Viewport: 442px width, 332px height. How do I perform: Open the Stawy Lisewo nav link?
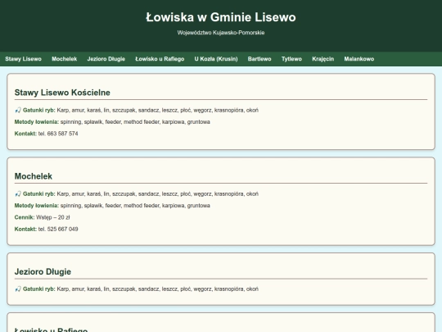[x=23, y=59]
